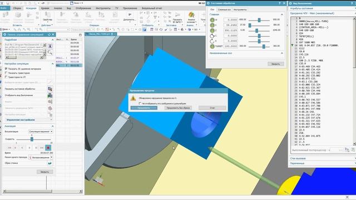Screen dimensions: 356x200
Task: Click the NC program list vertical scrollbar
Action: point(354,81)
